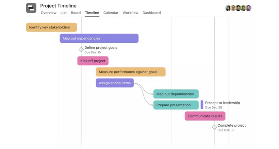This screenshot has height=149, width=279.
Task: Click the Assign action items task bar
Action: coord(115,83)
